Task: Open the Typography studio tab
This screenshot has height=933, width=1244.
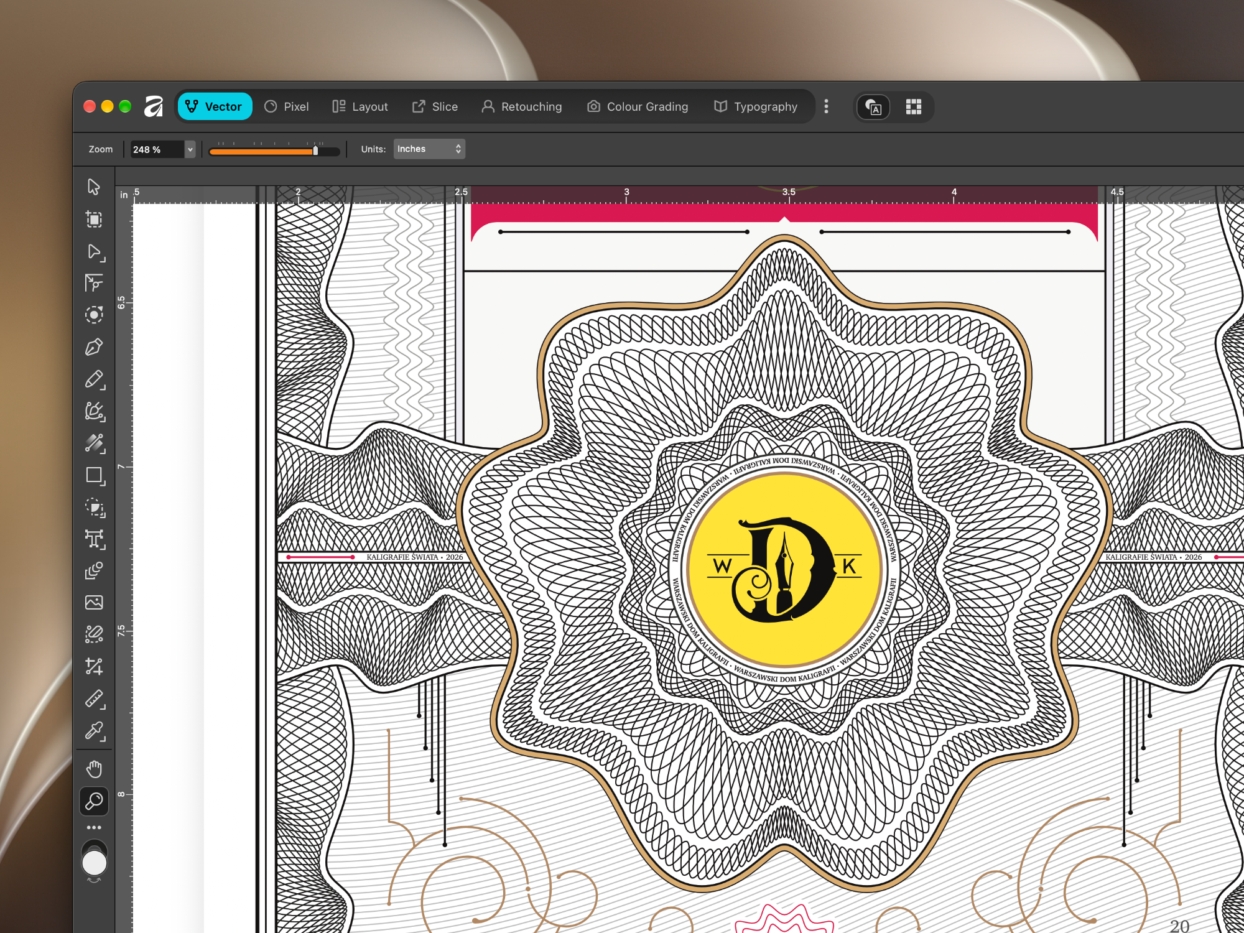Action: (x=756, y=106)
